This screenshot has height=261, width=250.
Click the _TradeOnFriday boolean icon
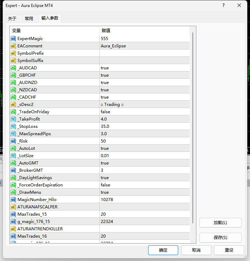13,112
